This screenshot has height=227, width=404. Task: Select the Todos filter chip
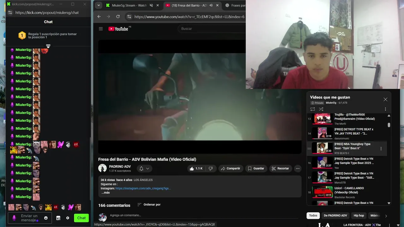click(313, 216)
